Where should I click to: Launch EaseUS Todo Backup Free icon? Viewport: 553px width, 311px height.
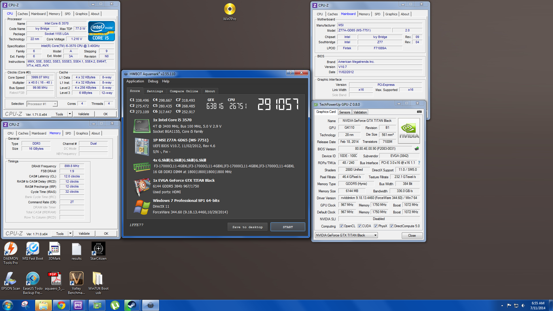coord(33,283)
